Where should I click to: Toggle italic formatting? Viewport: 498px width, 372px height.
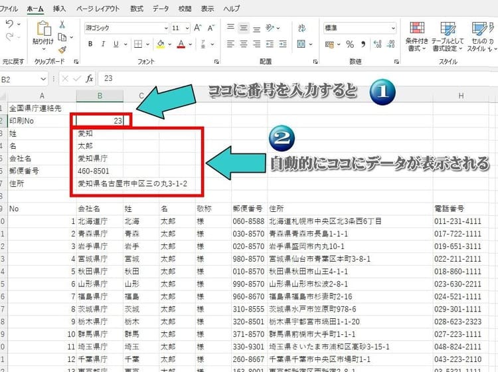pos(103,44)
